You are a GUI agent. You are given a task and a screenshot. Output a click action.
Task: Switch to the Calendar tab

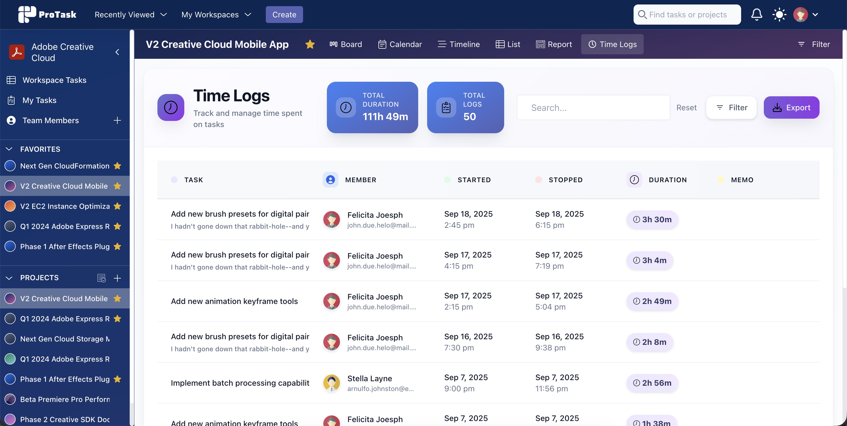click(400, 44)
